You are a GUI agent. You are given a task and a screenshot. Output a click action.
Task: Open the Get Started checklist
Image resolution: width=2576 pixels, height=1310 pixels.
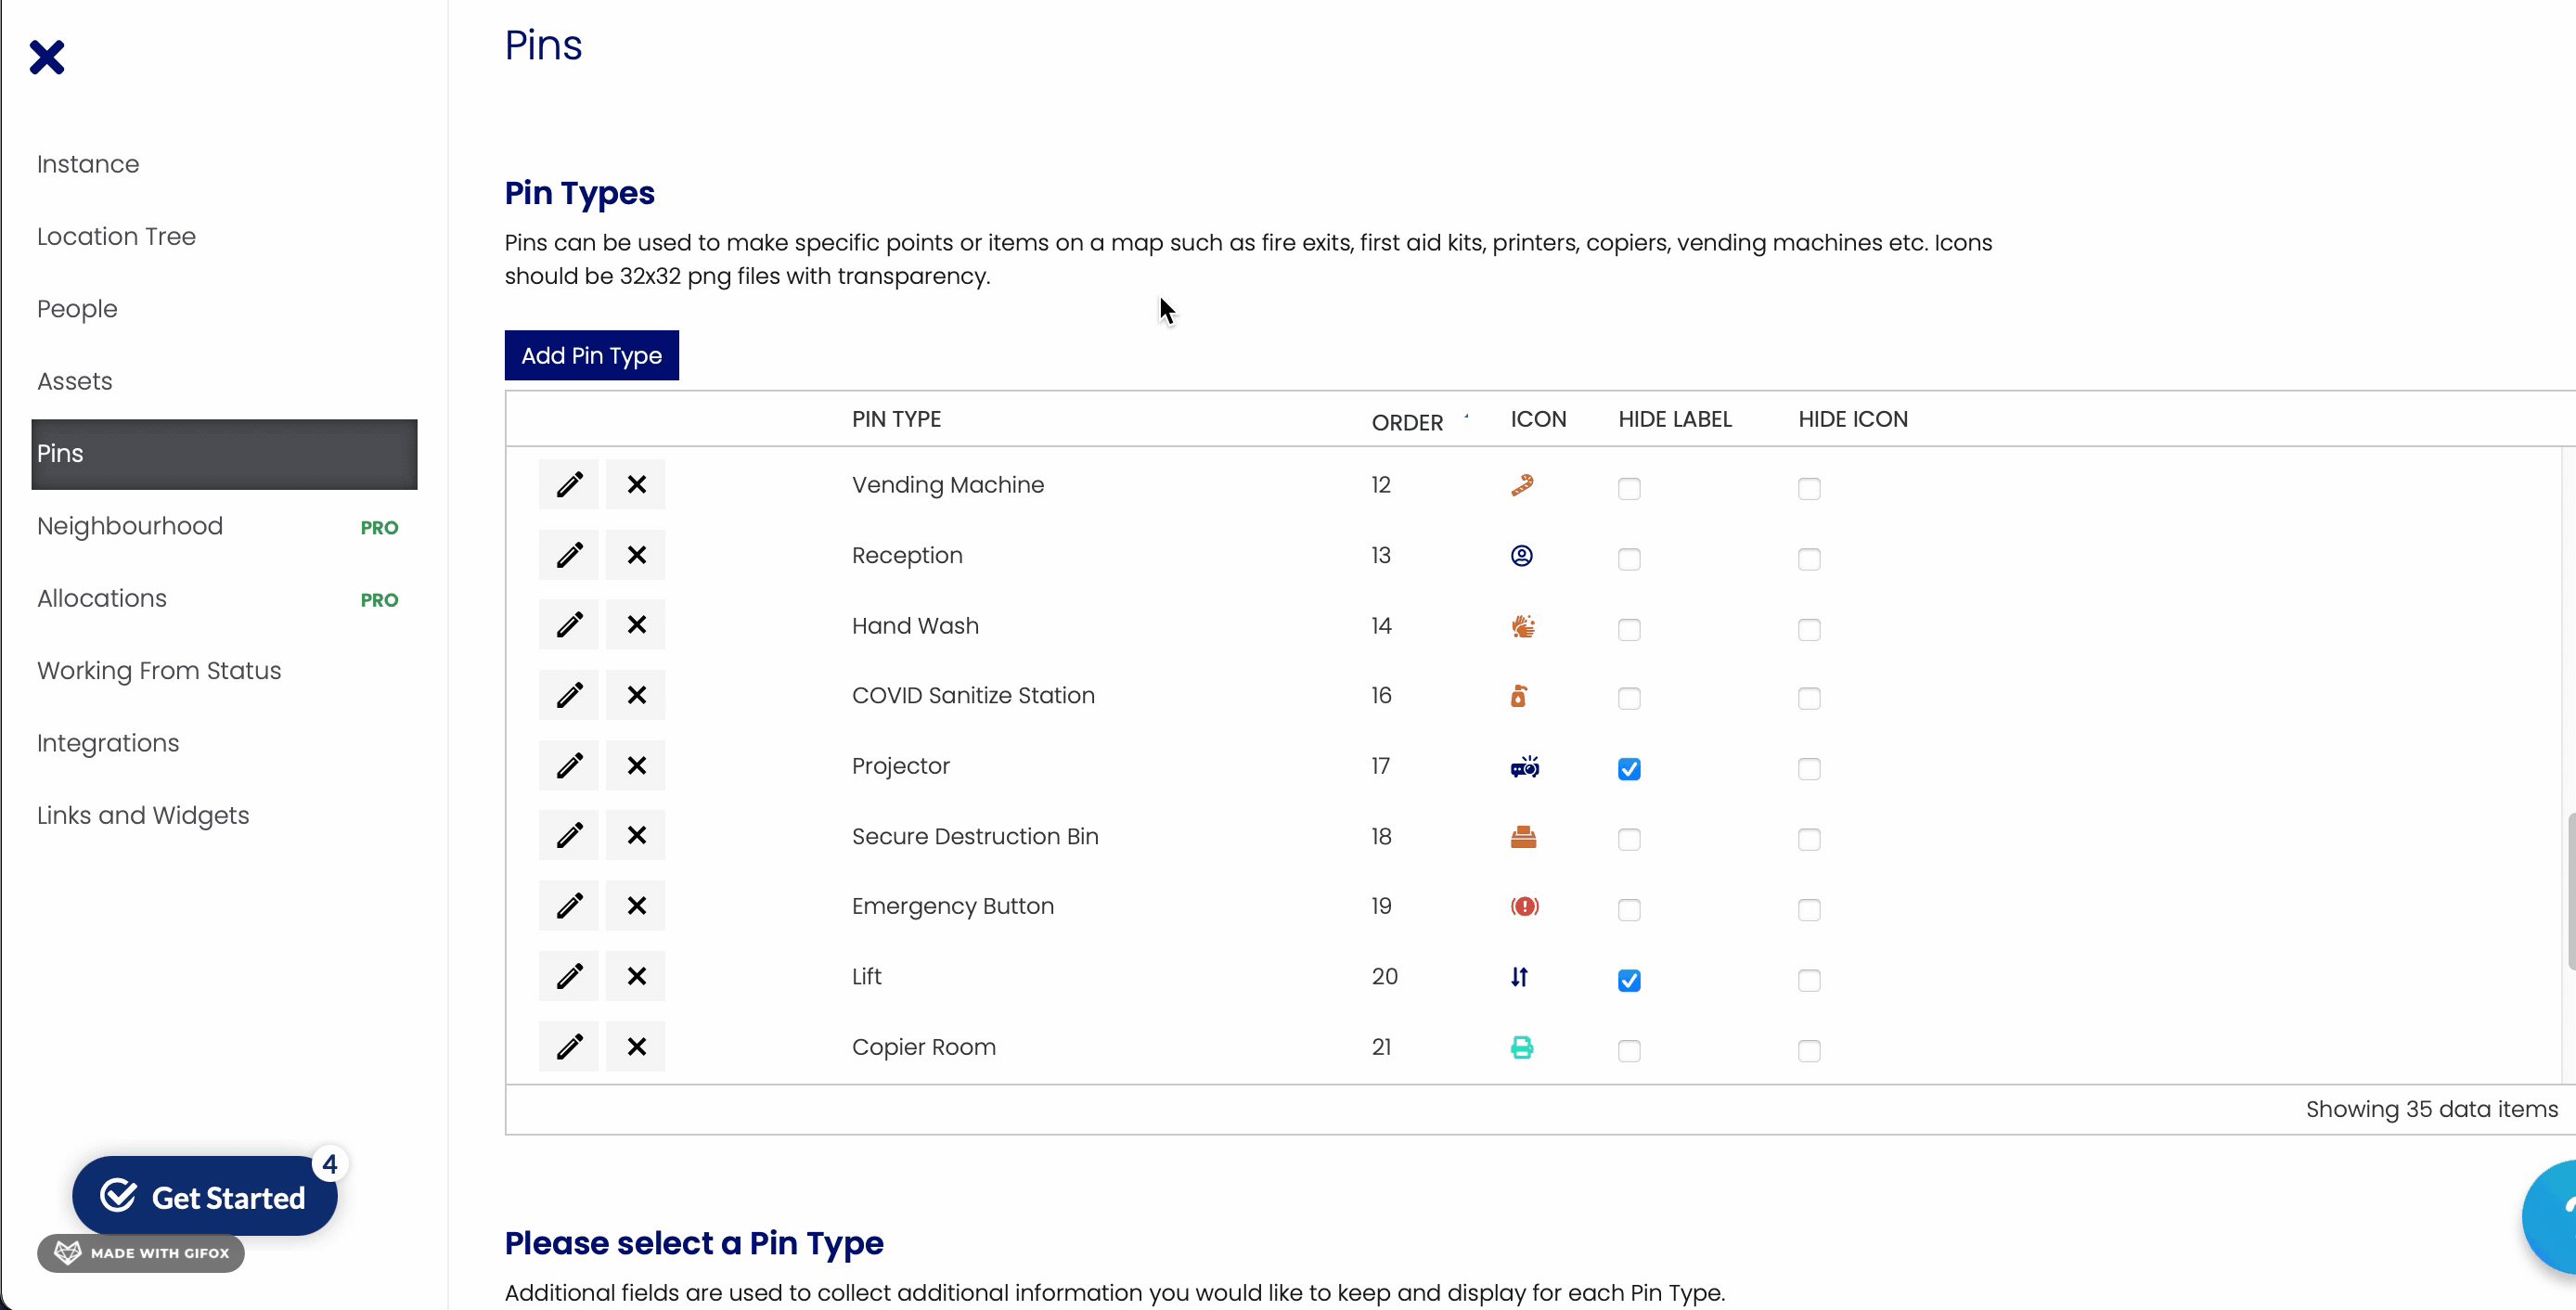coord(205,1196)
